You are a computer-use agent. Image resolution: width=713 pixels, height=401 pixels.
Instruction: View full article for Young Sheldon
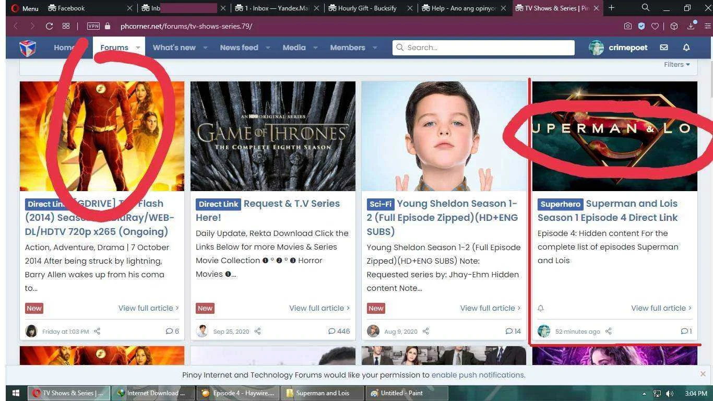coord(490,308)
